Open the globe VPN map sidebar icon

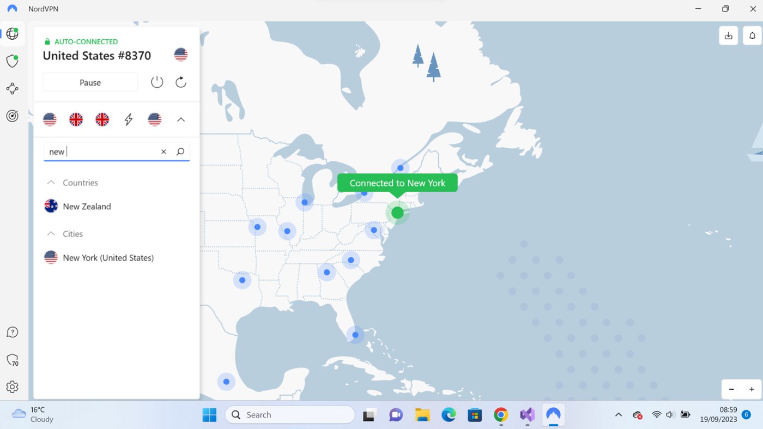point(12,34)
